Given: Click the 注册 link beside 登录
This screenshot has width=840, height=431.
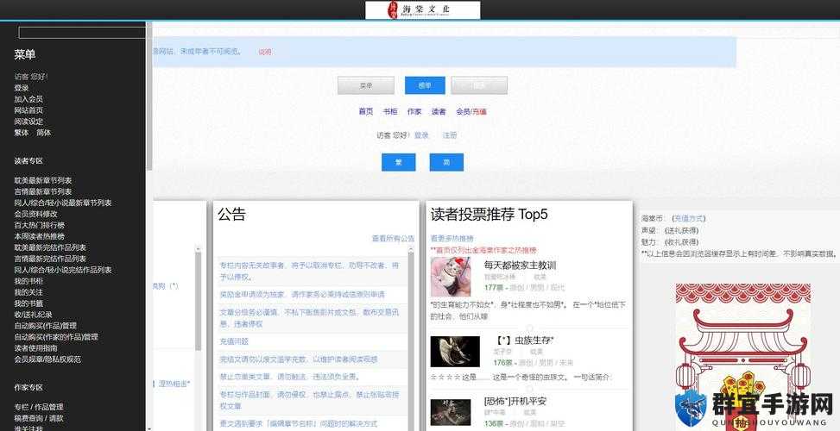Looking at the screenshot, I should tap(450, 136).
